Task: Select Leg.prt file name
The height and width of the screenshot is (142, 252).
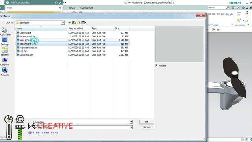Action: tap(23, 51)
